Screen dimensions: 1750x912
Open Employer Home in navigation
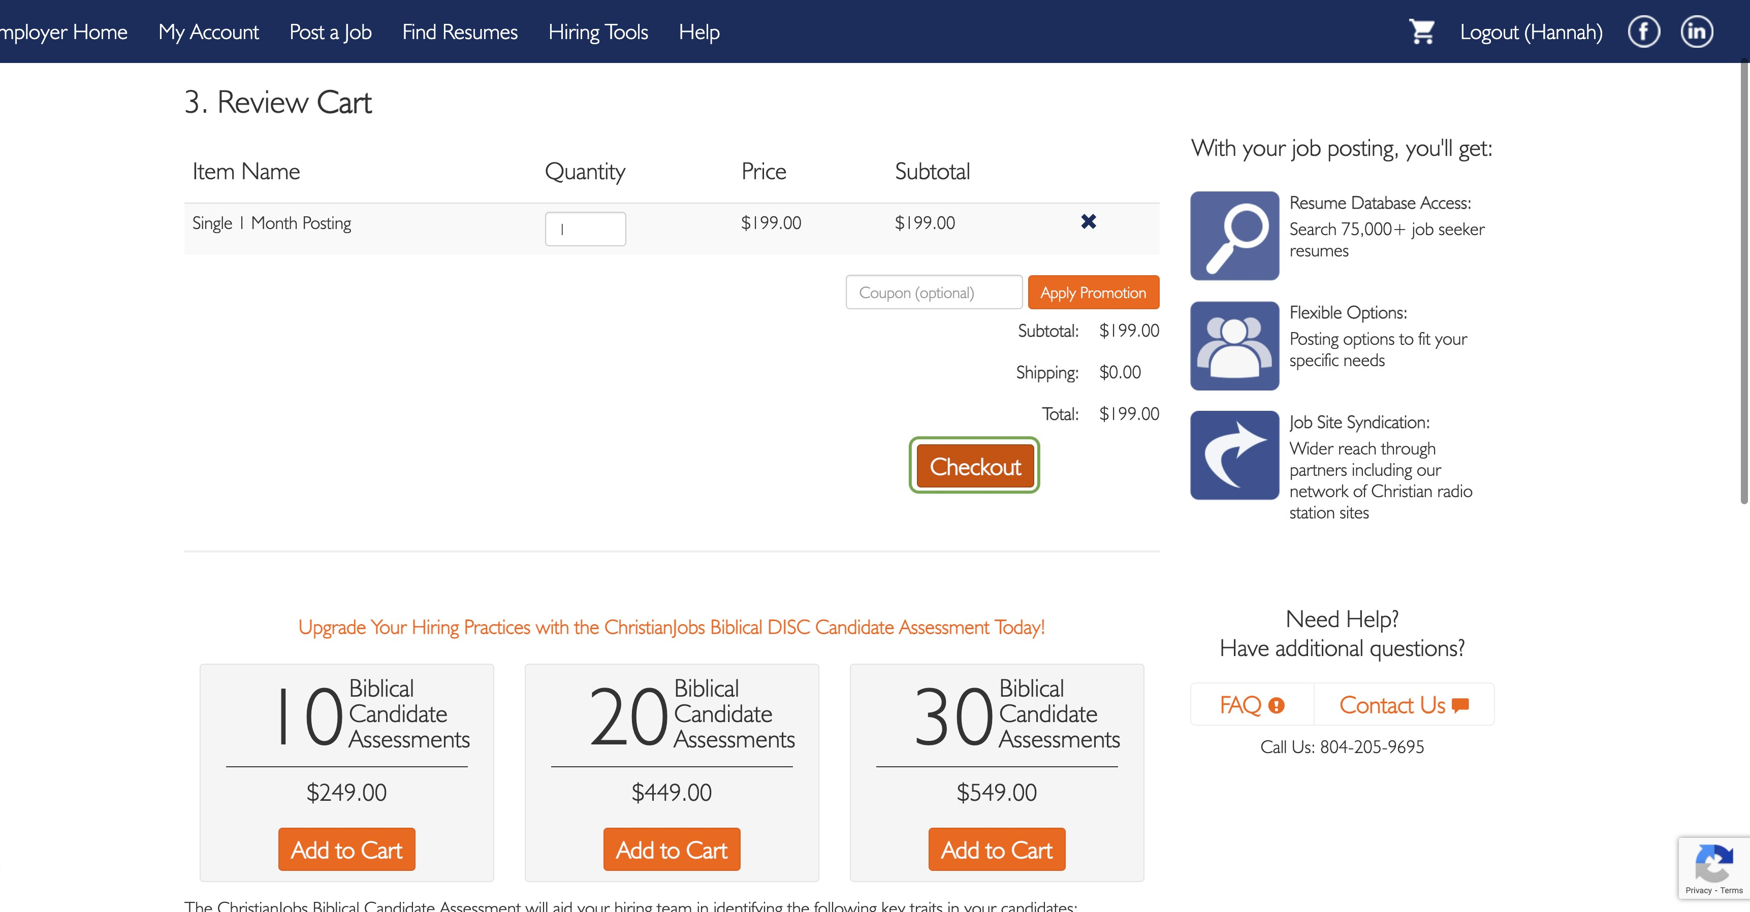[63, 32]
